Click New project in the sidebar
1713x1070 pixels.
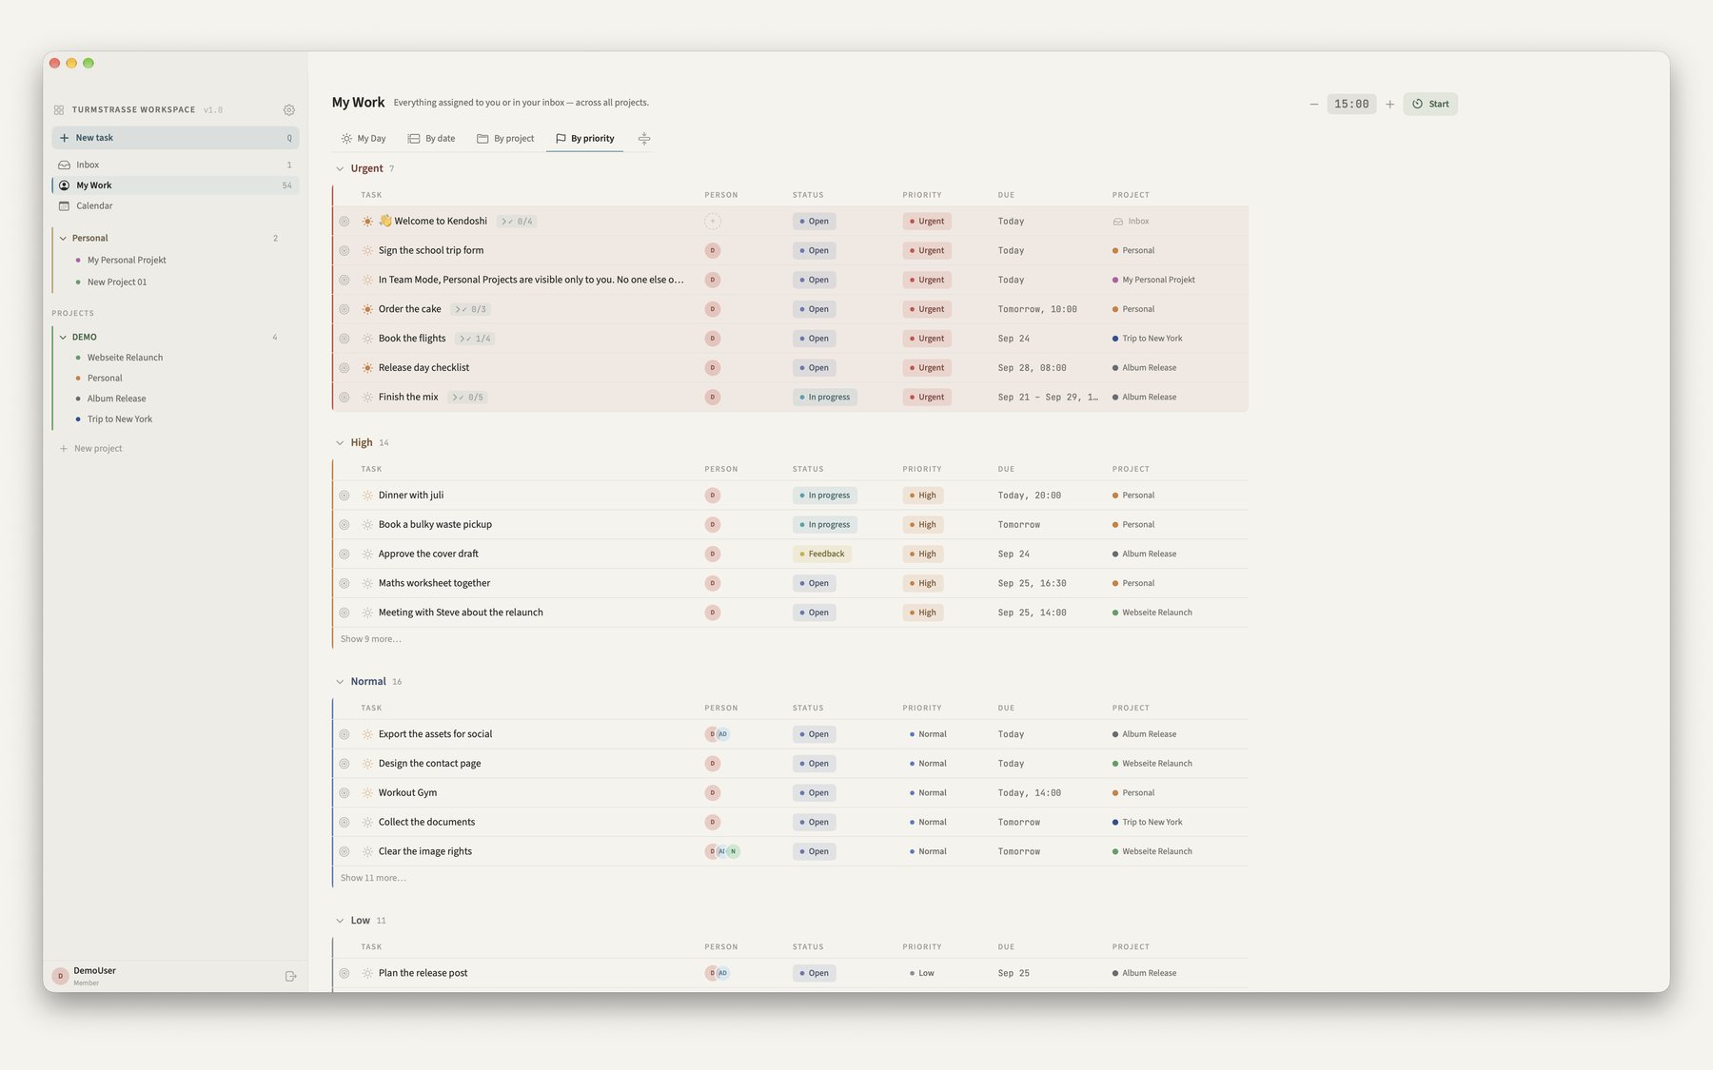[91, 449]
